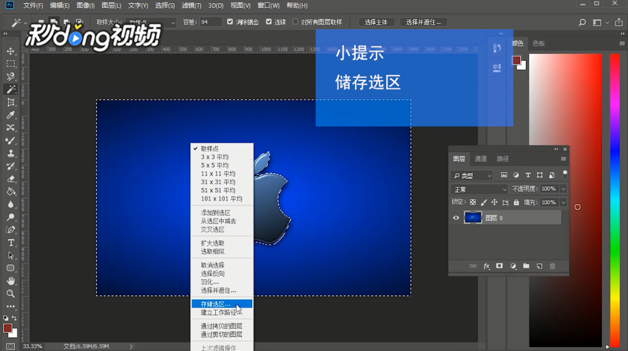Viewport: 628px width, 351px height.
Task: Click the Quick Mask mode icon
Action: click(10, 347)
